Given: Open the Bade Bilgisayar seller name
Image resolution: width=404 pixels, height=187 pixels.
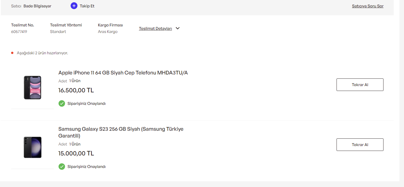Looking at the screenshot, I should coord(37,6).
